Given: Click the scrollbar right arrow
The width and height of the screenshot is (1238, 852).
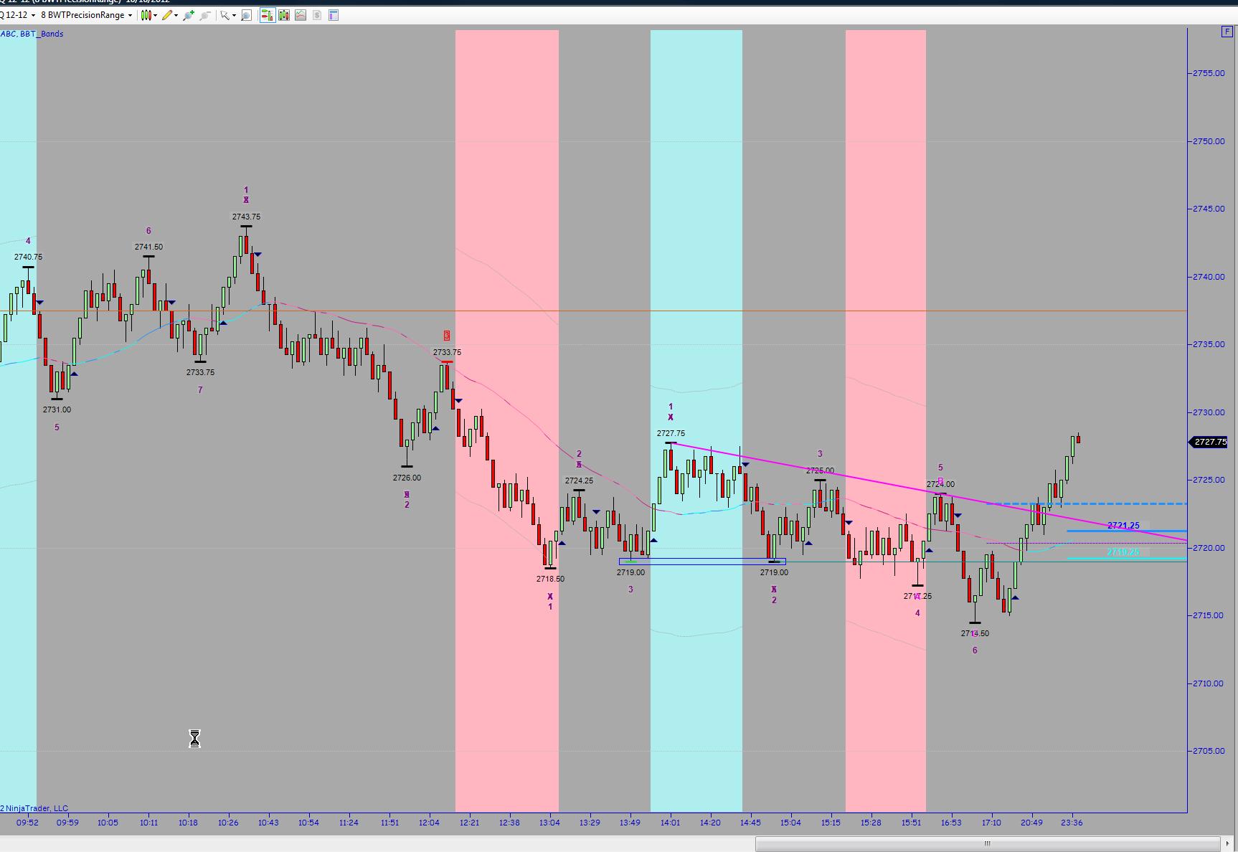Looking at the screenshot, I should pyautogui.click(x=1227, y=843).
